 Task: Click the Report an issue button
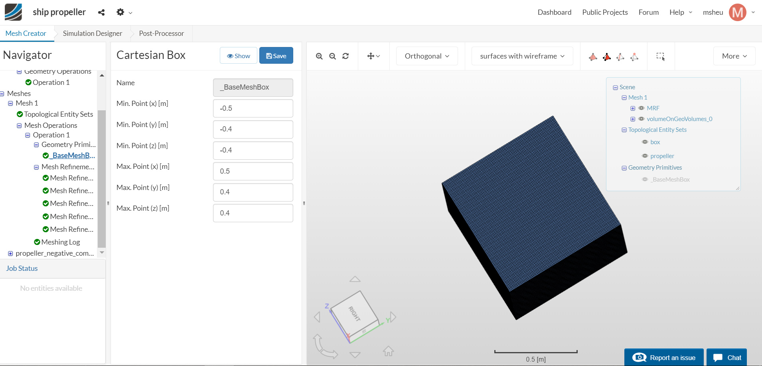[x=664, y=357]
